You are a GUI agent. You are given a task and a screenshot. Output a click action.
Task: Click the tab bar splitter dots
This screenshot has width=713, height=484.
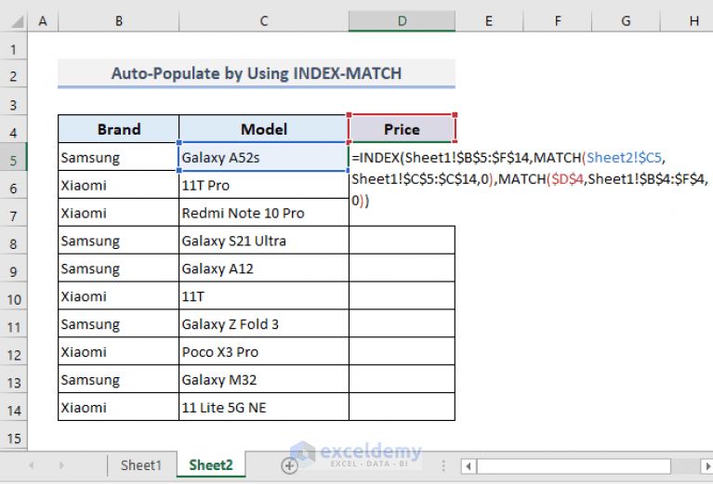click(443, 465)
